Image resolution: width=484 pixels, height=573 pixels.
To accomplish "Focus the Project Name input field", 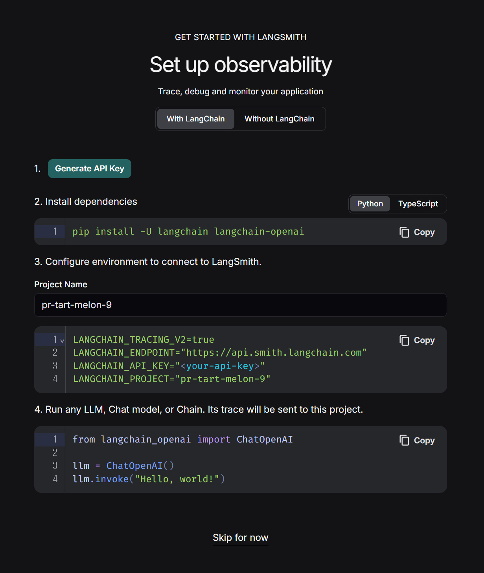I will [241, 305].
